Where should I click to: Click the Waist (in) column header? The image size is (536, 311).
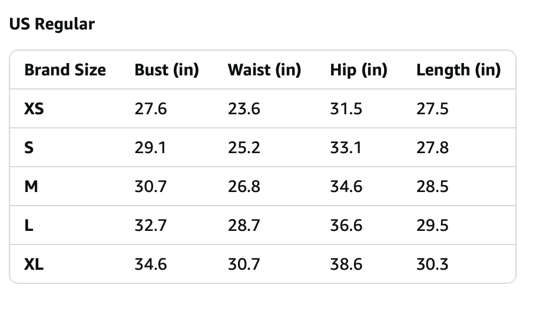coord(264,70)
